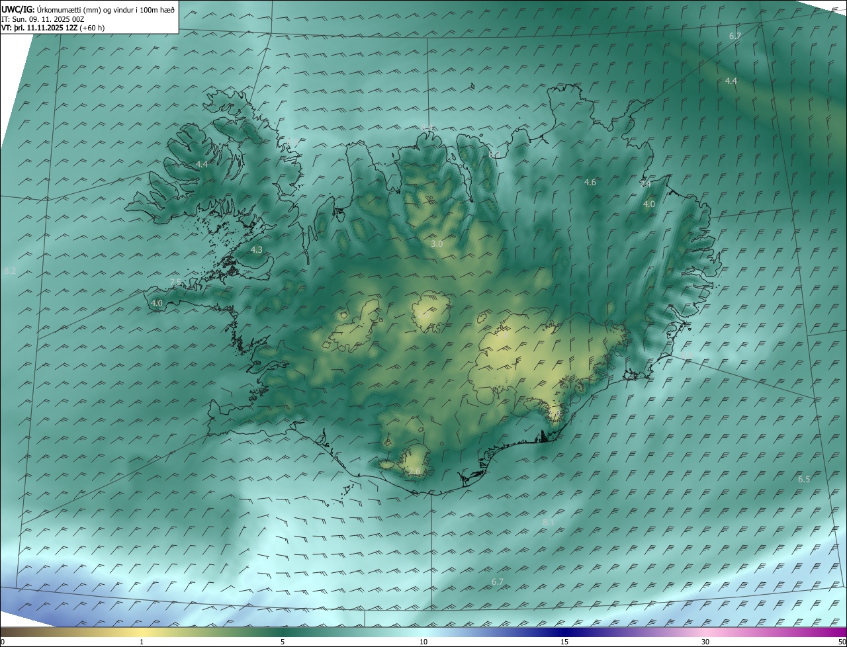The height and width of the screenshot is (647, 847).
Task: Click the title "Úrkomumætti (mm) og vindur í 100m hæð"
Action: pyautogui.click(x=106, y=10)
